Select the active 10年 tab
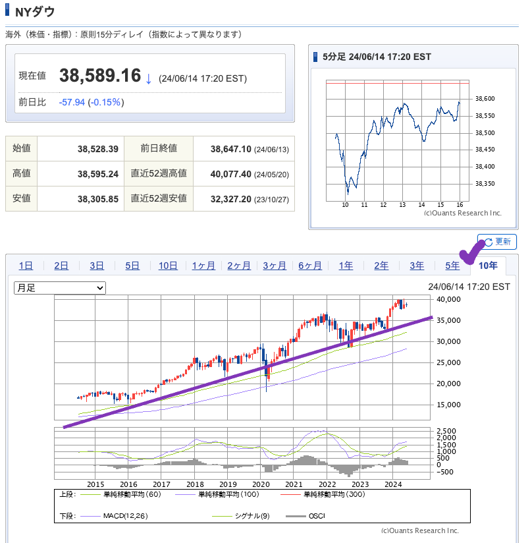This screenshot has height=543, width=530. coord(488,266)
